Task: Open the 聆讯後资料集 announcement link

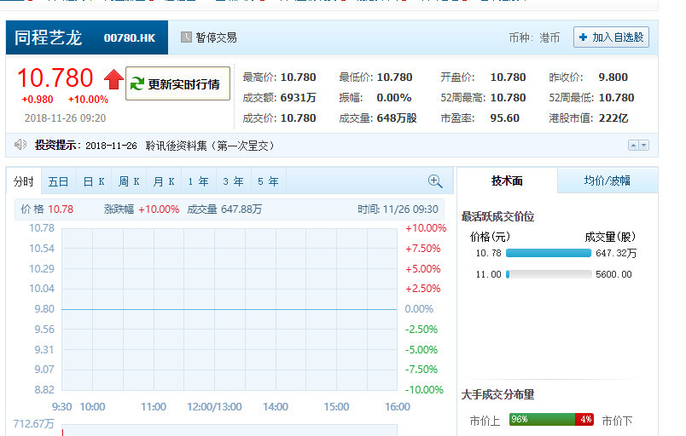Action: [210, 146]
